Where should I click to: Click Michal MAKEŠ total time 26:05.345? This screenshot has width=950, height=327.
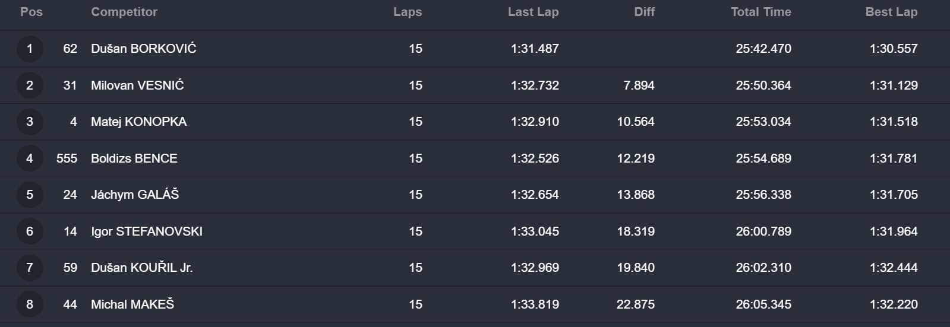[763, 304]
